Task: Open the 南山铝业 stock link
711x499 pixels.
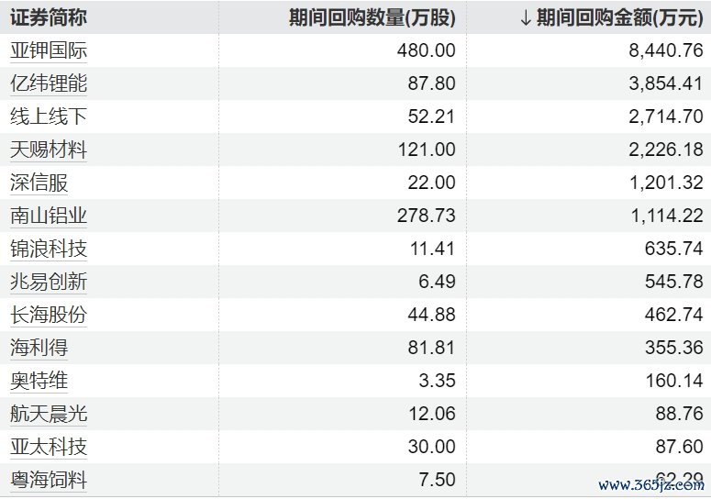Action: pyautogui.click(x=49, y=216)
